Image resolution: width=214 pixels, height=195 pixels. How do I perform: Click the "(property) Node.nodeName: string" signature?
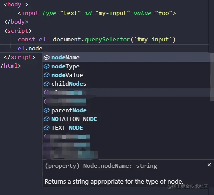(x=101, y=166)
